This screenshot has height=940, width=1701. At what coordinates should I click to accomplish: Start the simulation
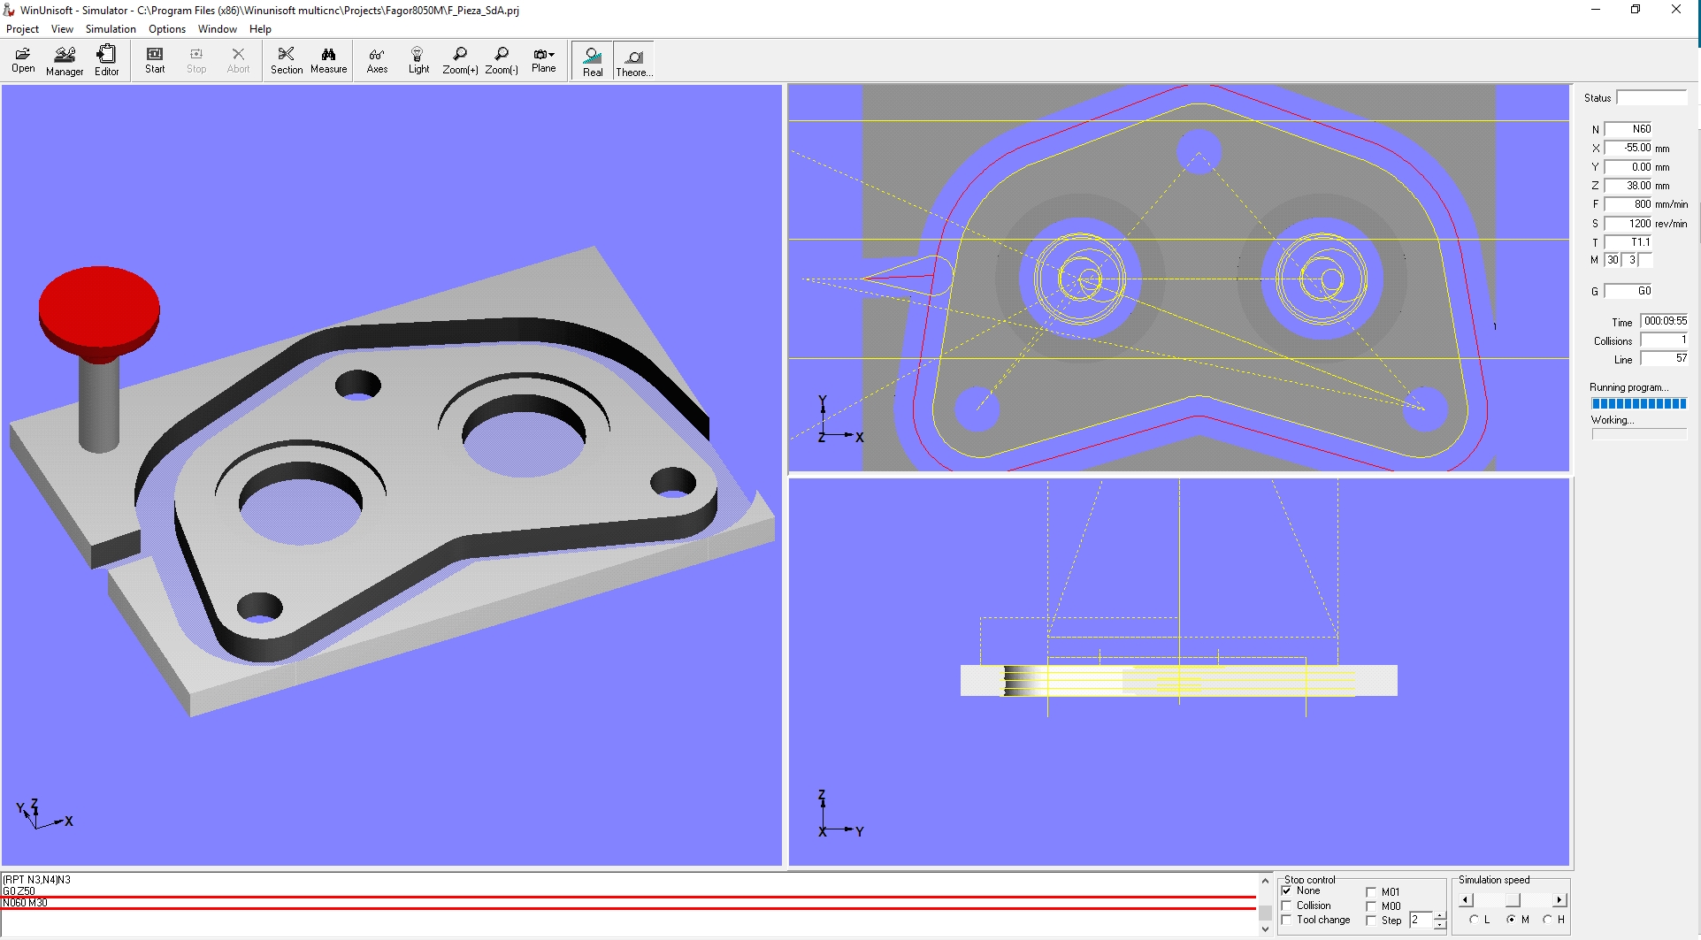tap(155, 60)
